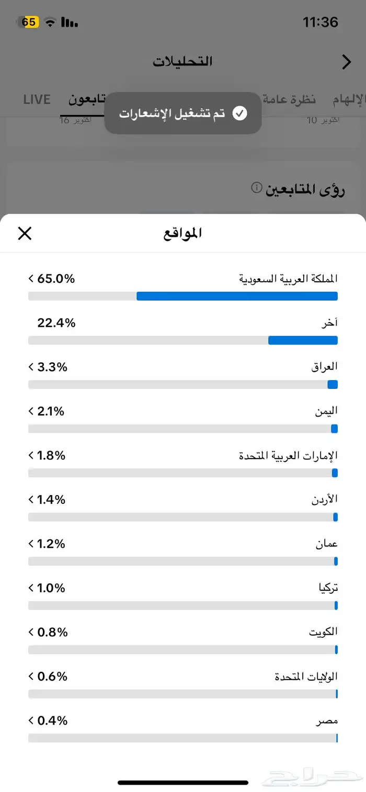The height and width of the screenshot is (792, 366).
Task: Tap the info icon next to follower insights
Action: (256, 187)
